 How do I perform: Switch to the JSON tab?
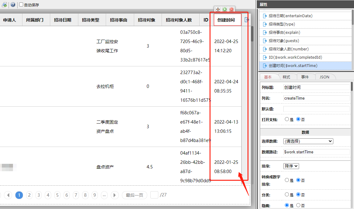[324, 77]
